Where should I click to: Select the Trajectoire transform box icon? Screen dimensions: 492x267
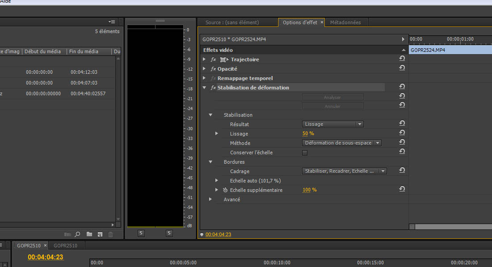click(224, 59)
